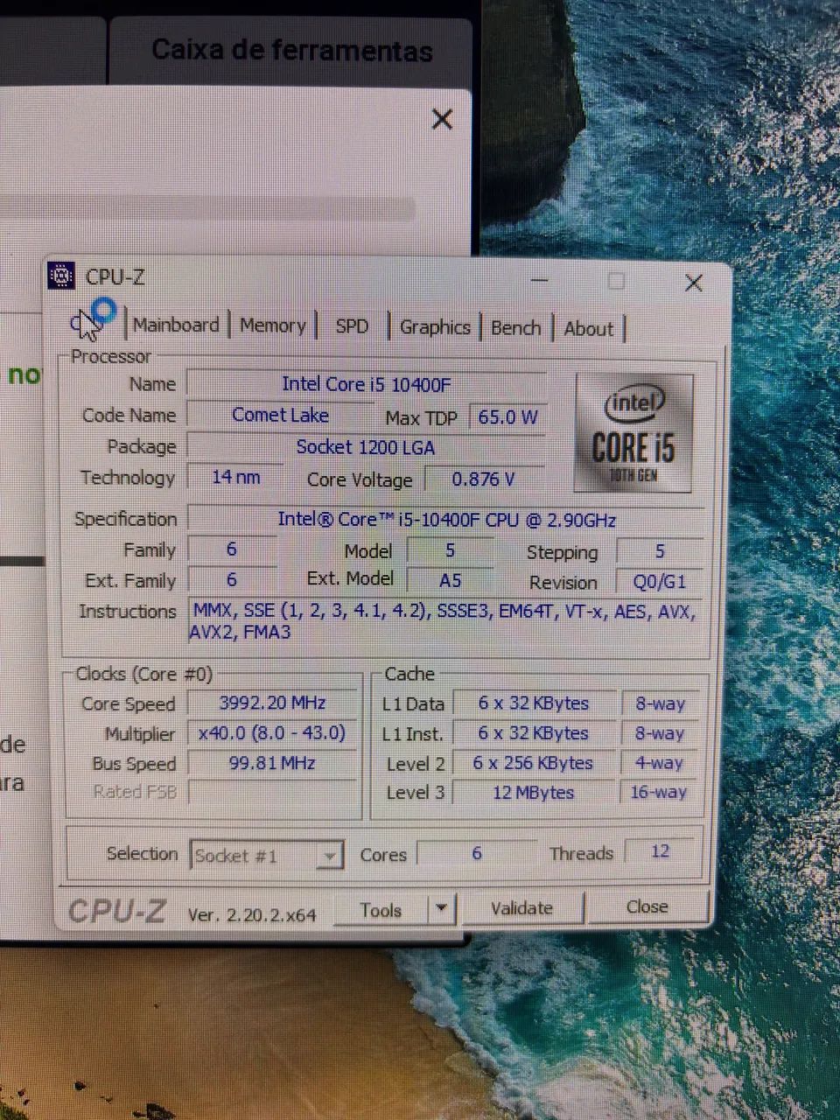
Task: Open the Socket #1 selection dropdown
Action: (x=267, y=855)
